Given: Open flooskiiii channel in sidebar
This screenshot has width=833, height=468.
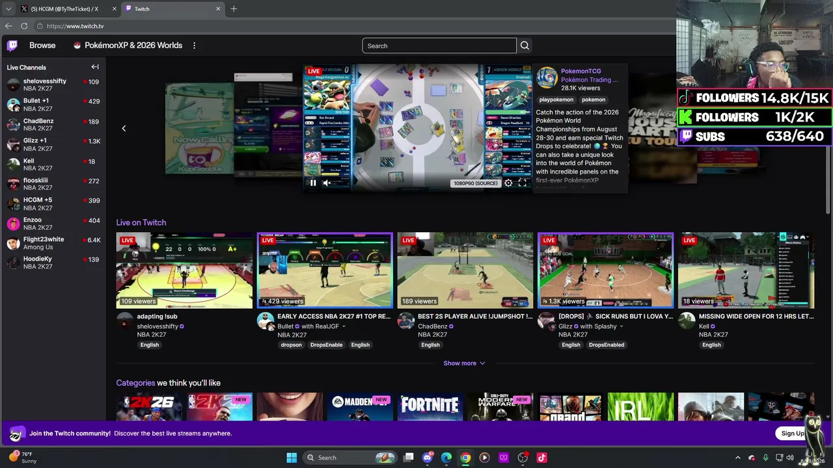Looking at the screenshot, I should [53, 184].
